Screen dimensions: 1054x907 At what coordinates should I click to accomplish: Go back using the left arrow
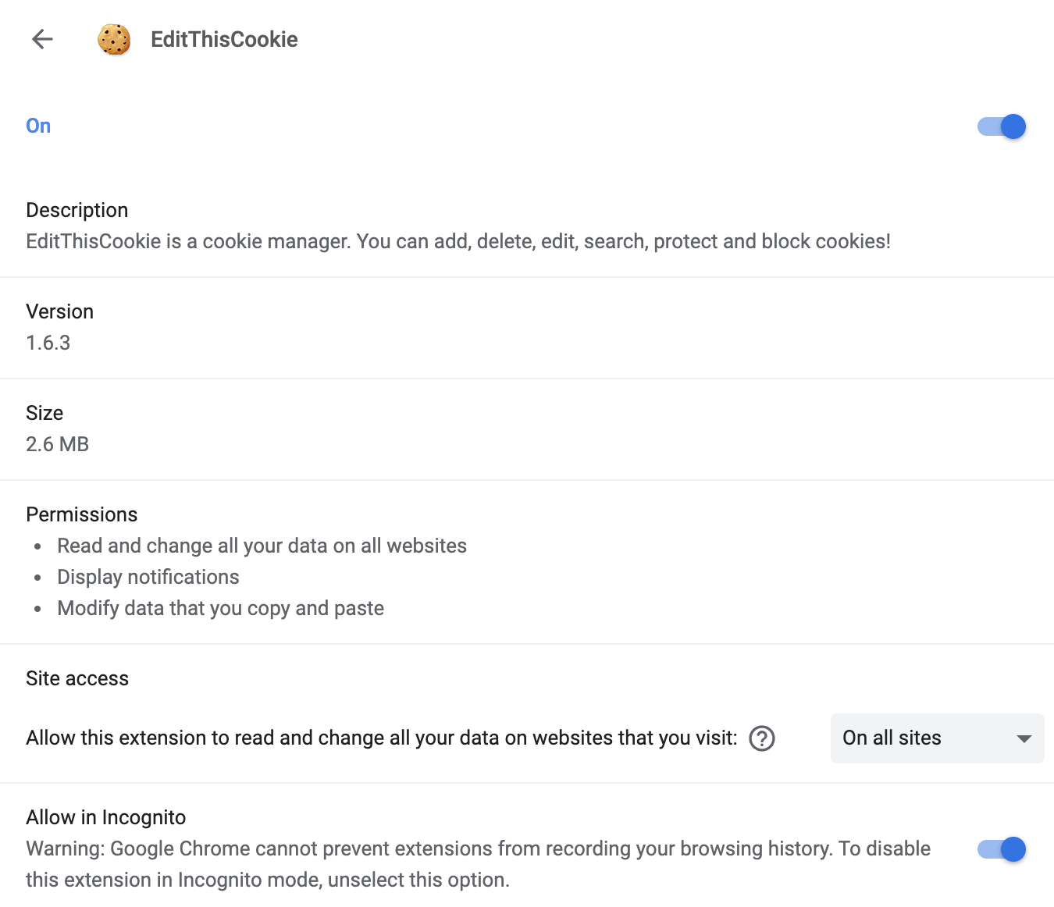pyautogui.click(x=42, y=39)
